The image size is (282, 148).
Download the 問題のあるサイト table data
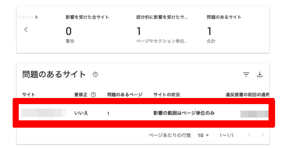pos(260,74)
